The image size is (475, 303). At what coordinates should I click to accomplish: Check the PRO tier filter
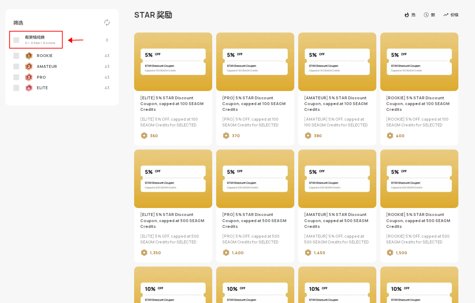[x=16, y=77]
